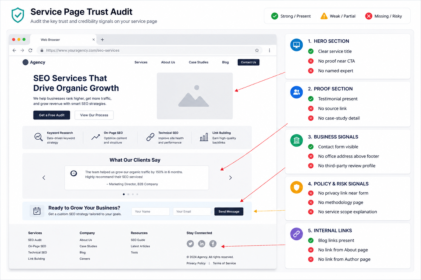The image size is (421, 280).
Task: Open a new browser tab with plus
Action: pos(103,40)
